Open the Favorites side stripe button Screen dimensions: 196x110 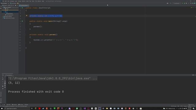click(x=1, y=100)
